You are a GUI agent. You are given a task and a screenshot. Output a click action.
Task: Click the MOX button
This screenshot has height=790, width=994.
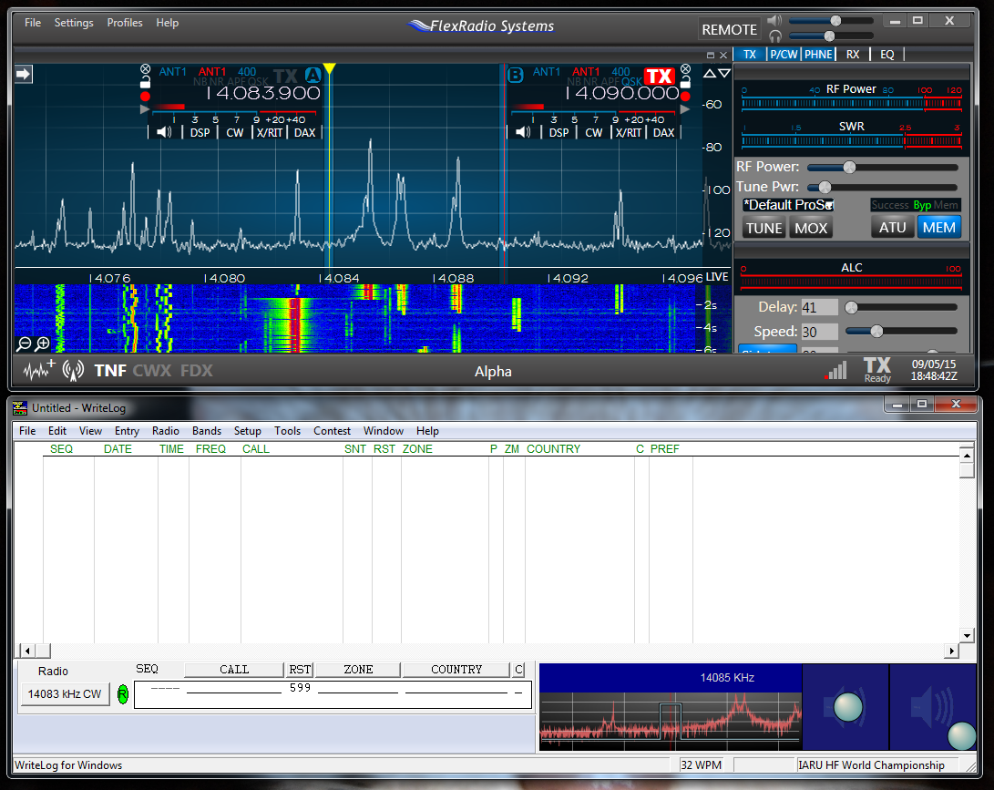(x=811, y=228)
